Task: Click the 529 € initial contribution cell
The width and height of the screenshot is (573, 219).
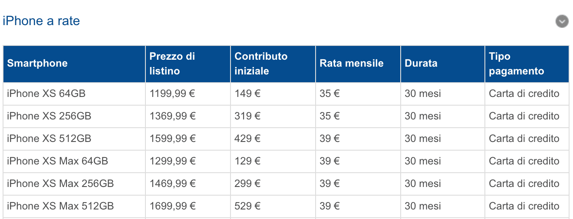Action: [x=273, y=206]
